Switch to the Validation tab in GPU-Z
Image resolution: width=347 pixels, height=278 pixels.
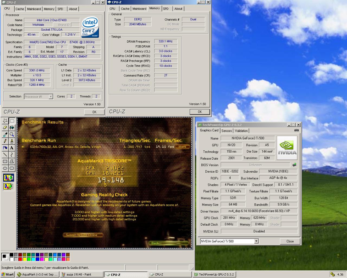(x=241, y=131)
